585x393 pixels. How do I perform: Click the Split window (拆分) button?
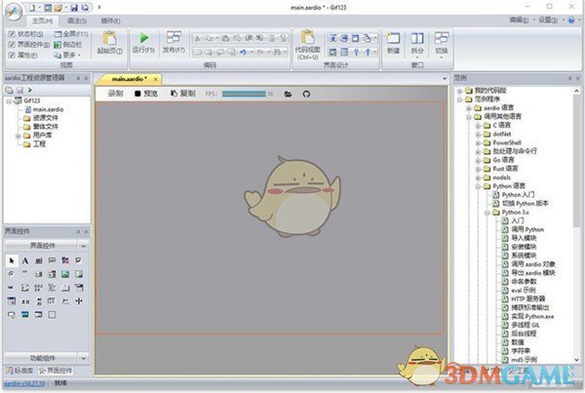(x=417, y=43)
